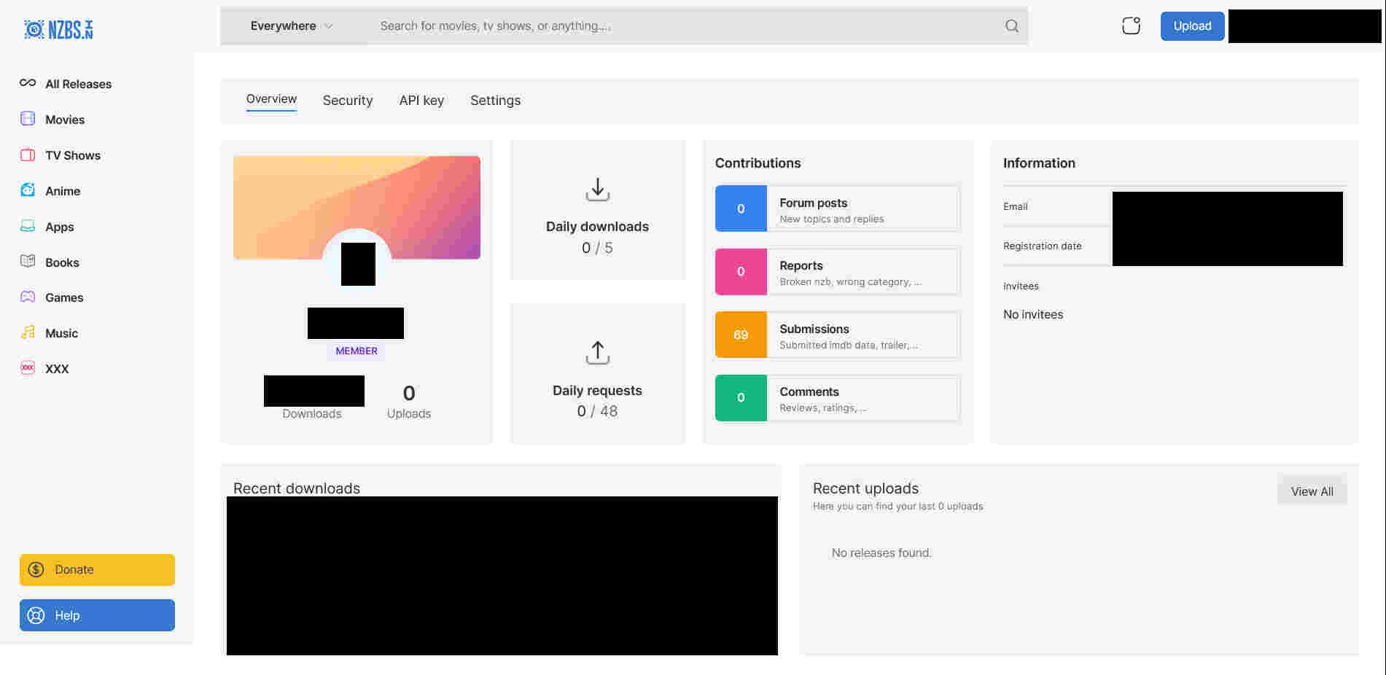The image size is (1386, 675).
Task: Click the Recent uploads heading
Action: (x=865, y=488)
